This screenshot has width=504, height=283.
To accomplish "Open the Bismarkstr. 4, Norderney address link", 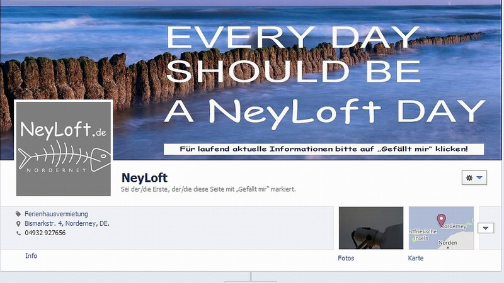I will tap(67, 224).
